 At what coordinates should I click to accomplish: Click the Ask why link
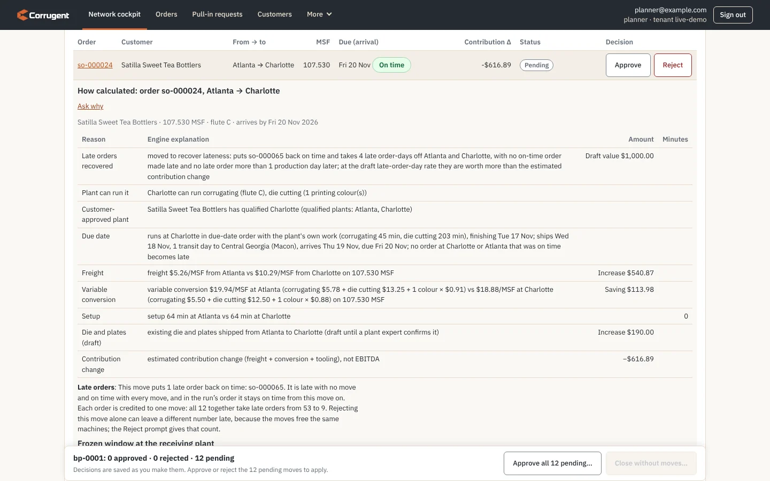pos(90,106)
